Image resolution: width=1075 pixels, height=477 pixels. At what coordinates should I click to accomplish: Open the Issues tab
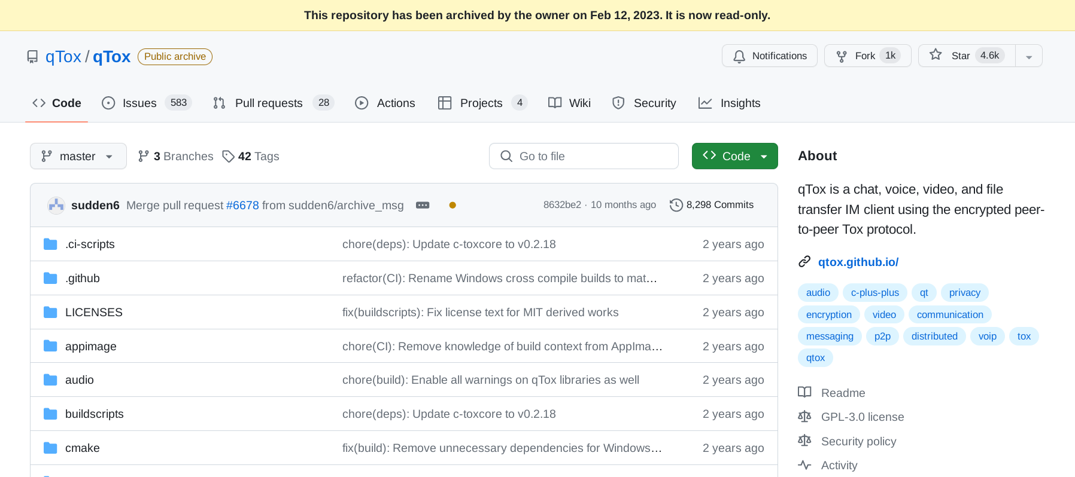pos(147,103)
